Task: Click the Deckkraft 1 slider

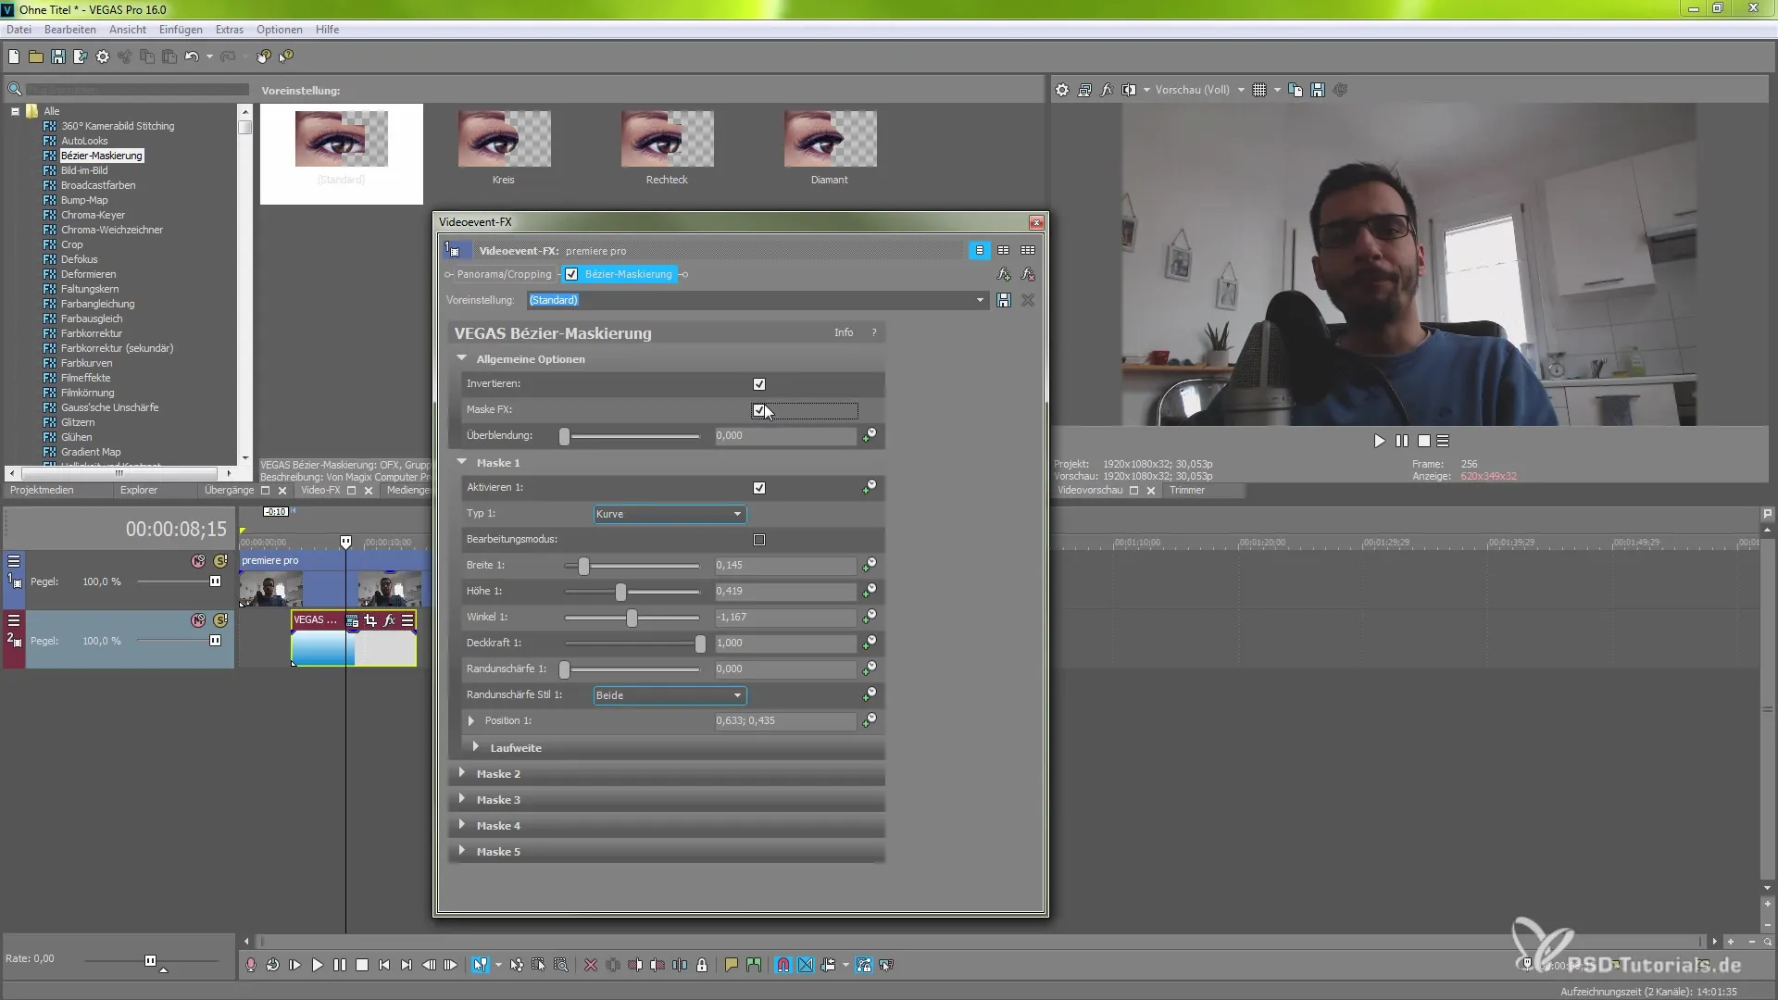Action: [633, 643]
